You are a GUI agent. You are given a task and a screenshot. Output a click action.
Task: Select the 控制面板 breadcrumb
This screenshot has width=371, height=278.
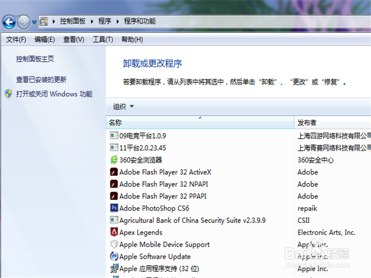coord(73,21)
